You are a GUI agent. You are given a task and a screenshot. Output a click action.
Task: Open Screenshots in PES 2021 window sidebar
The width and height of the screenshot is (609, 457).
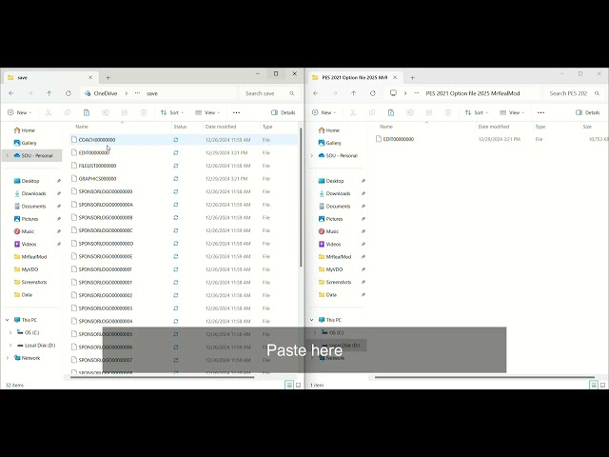pos(339,282)
